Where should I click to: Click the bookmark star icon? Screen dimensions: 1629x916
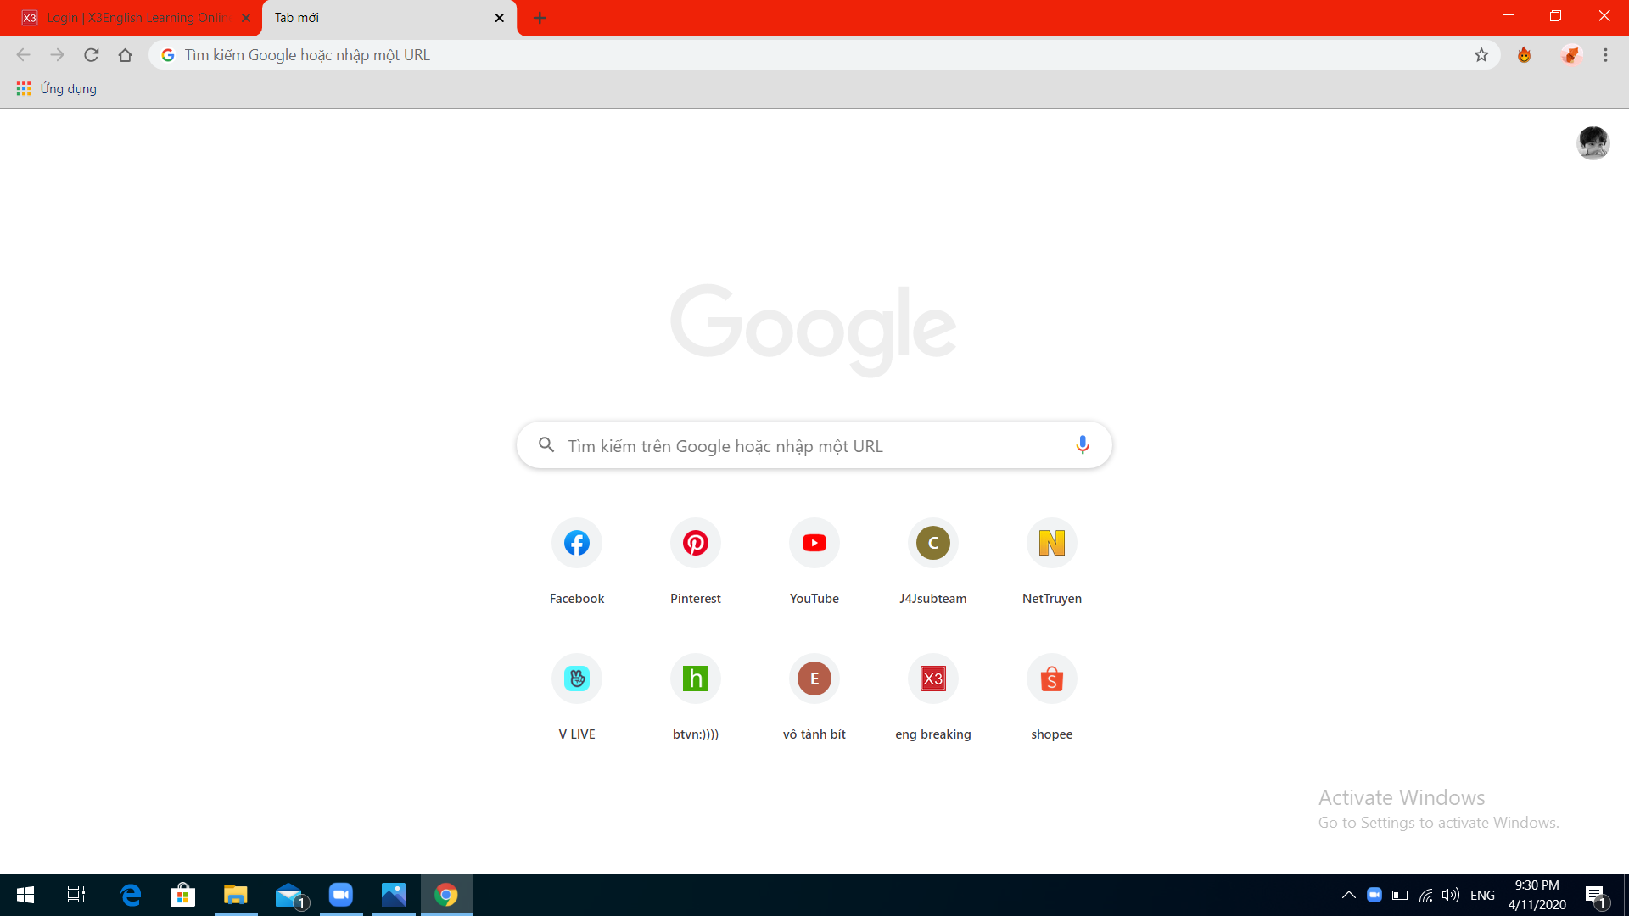point(1481,55)
